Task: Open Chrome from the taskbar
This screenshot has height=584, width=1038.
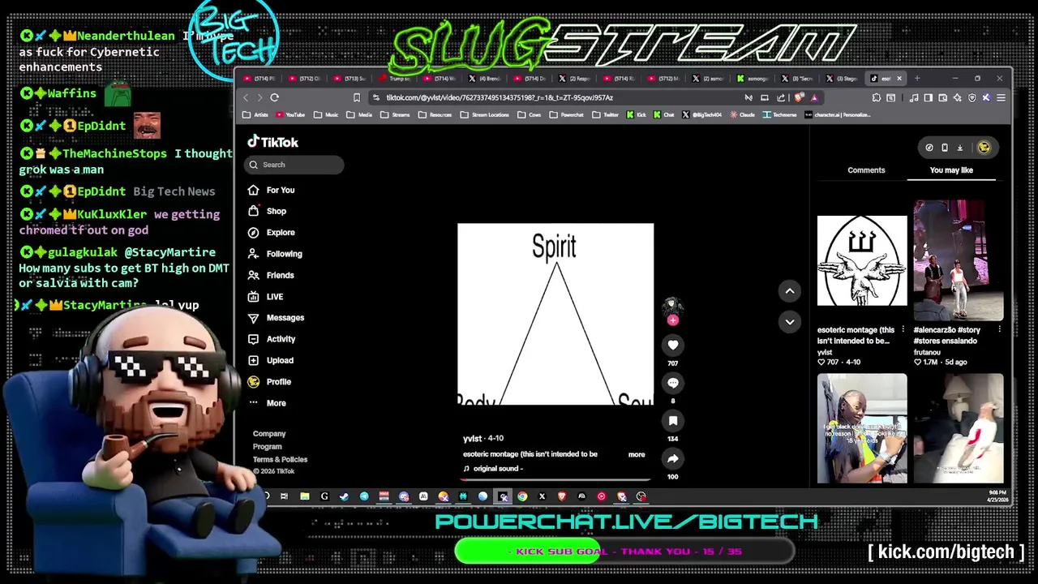Action: tap(522, 496)
